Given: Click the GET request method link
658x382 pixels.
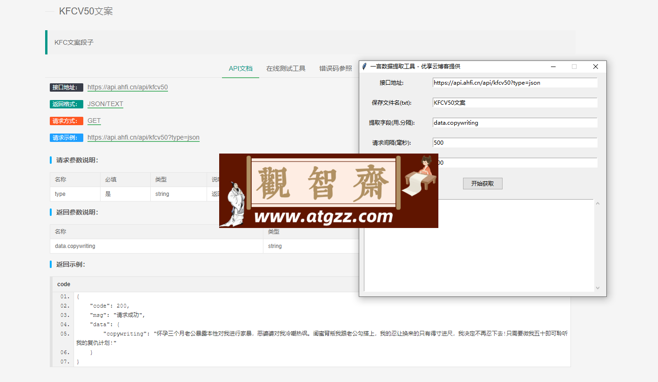Looking at the screenshot, I should point(94,121).
